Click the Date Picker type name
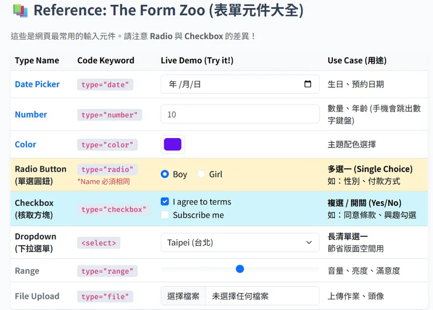This screenshot has height=310, width=433. [37, 84]
